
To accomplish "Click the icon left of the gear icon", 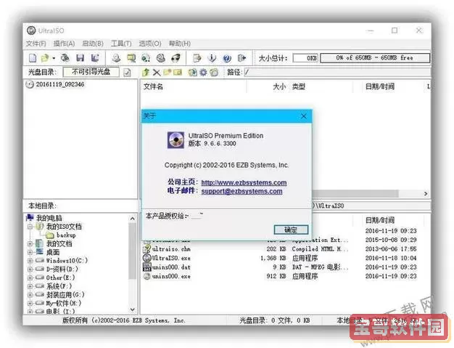I will tap(192, 72).
